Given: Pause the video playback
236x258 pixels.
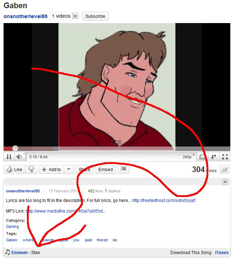Looking at the screenshot, I should [9, 157].
